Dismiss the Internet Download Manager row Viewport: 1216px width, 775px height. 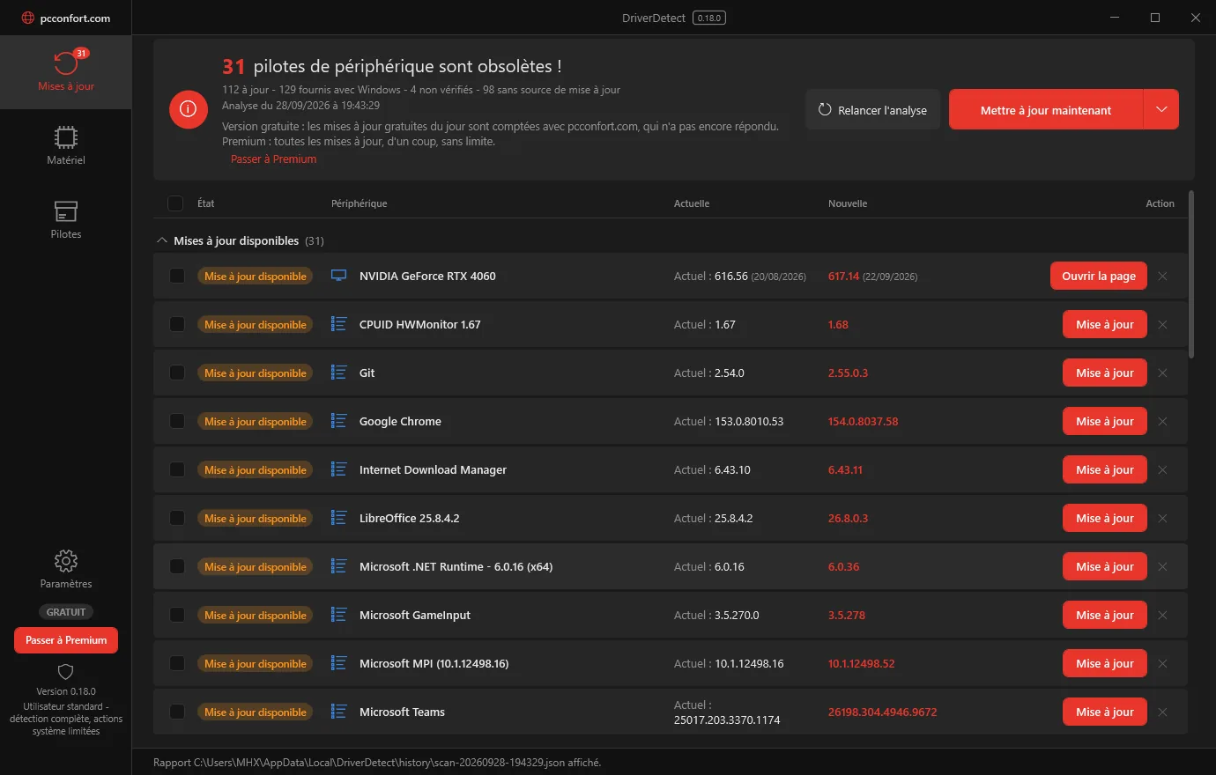(1162, 469)
